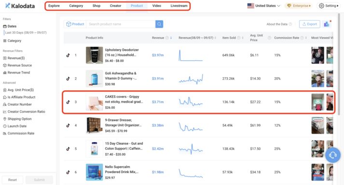Image resolution: width=344 pixels, height=185 pixels.
Task: Open the Dates filter
Action: point(10,26)
